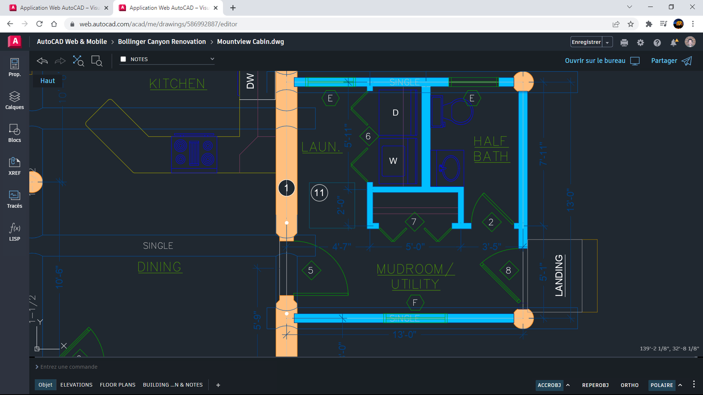703x395 pixels.
Task: Toggle ORTHO mode in status bar
Action: click(x=630, y=385)
